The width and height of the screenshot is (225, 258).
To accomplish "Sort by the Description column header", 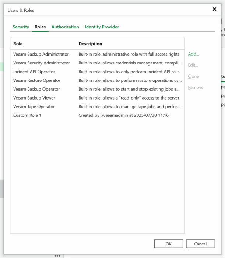I will pos(90,44).
